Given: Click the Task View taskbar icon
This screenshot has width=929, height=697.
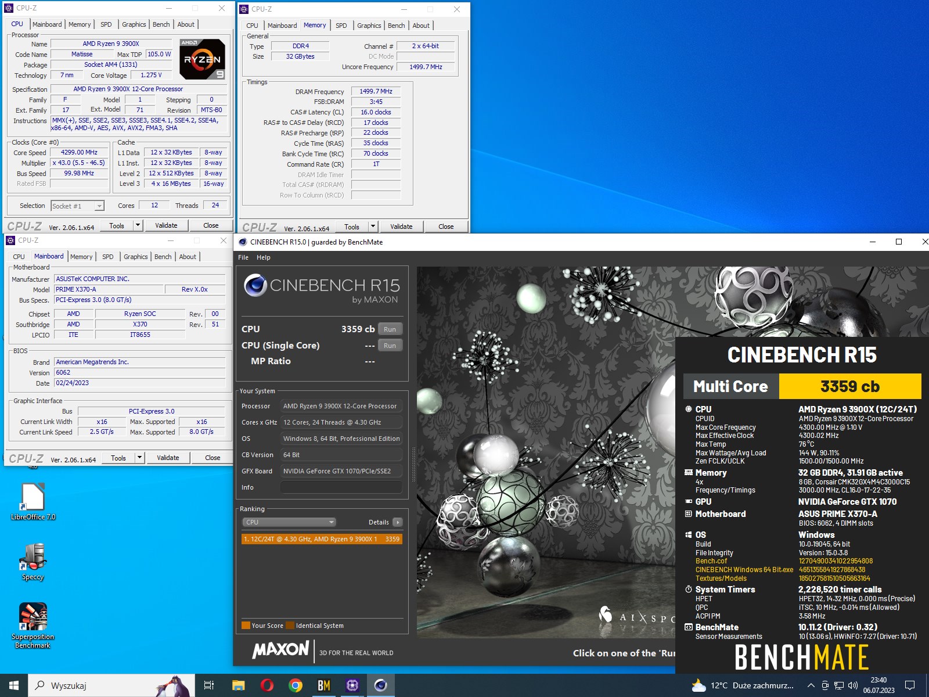Looking at the screenshot, I should tap(209, 685).
